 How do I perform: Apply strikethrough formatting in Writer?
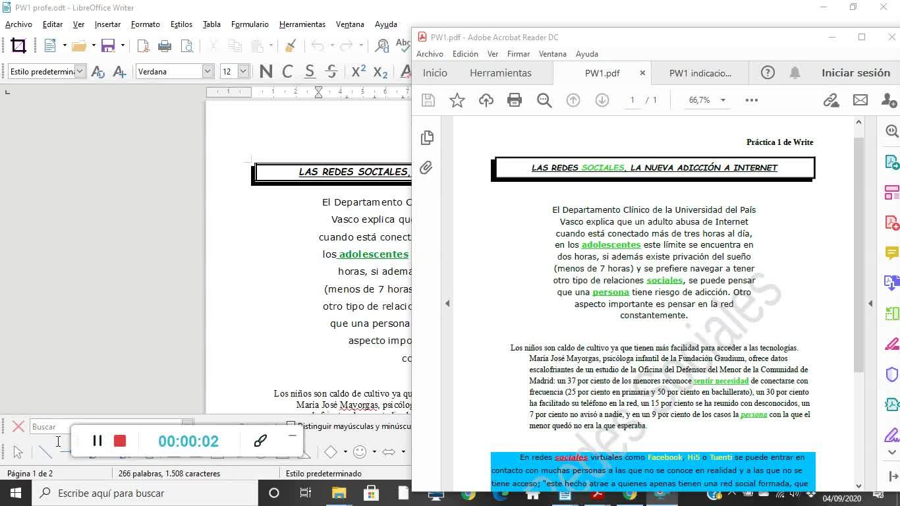tap(331, 71)
